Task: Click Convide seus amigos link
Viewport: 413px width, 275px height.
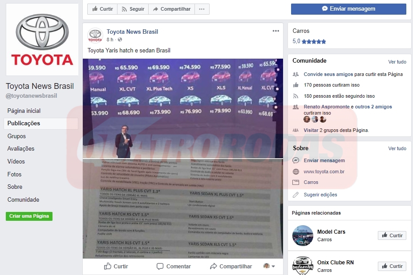Action: 328,74
